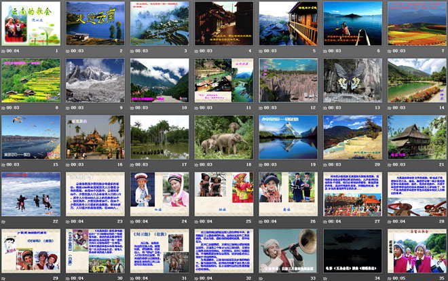448x281 pixels.
Task: Click the transition icon below slide 10
Action: 132,107
